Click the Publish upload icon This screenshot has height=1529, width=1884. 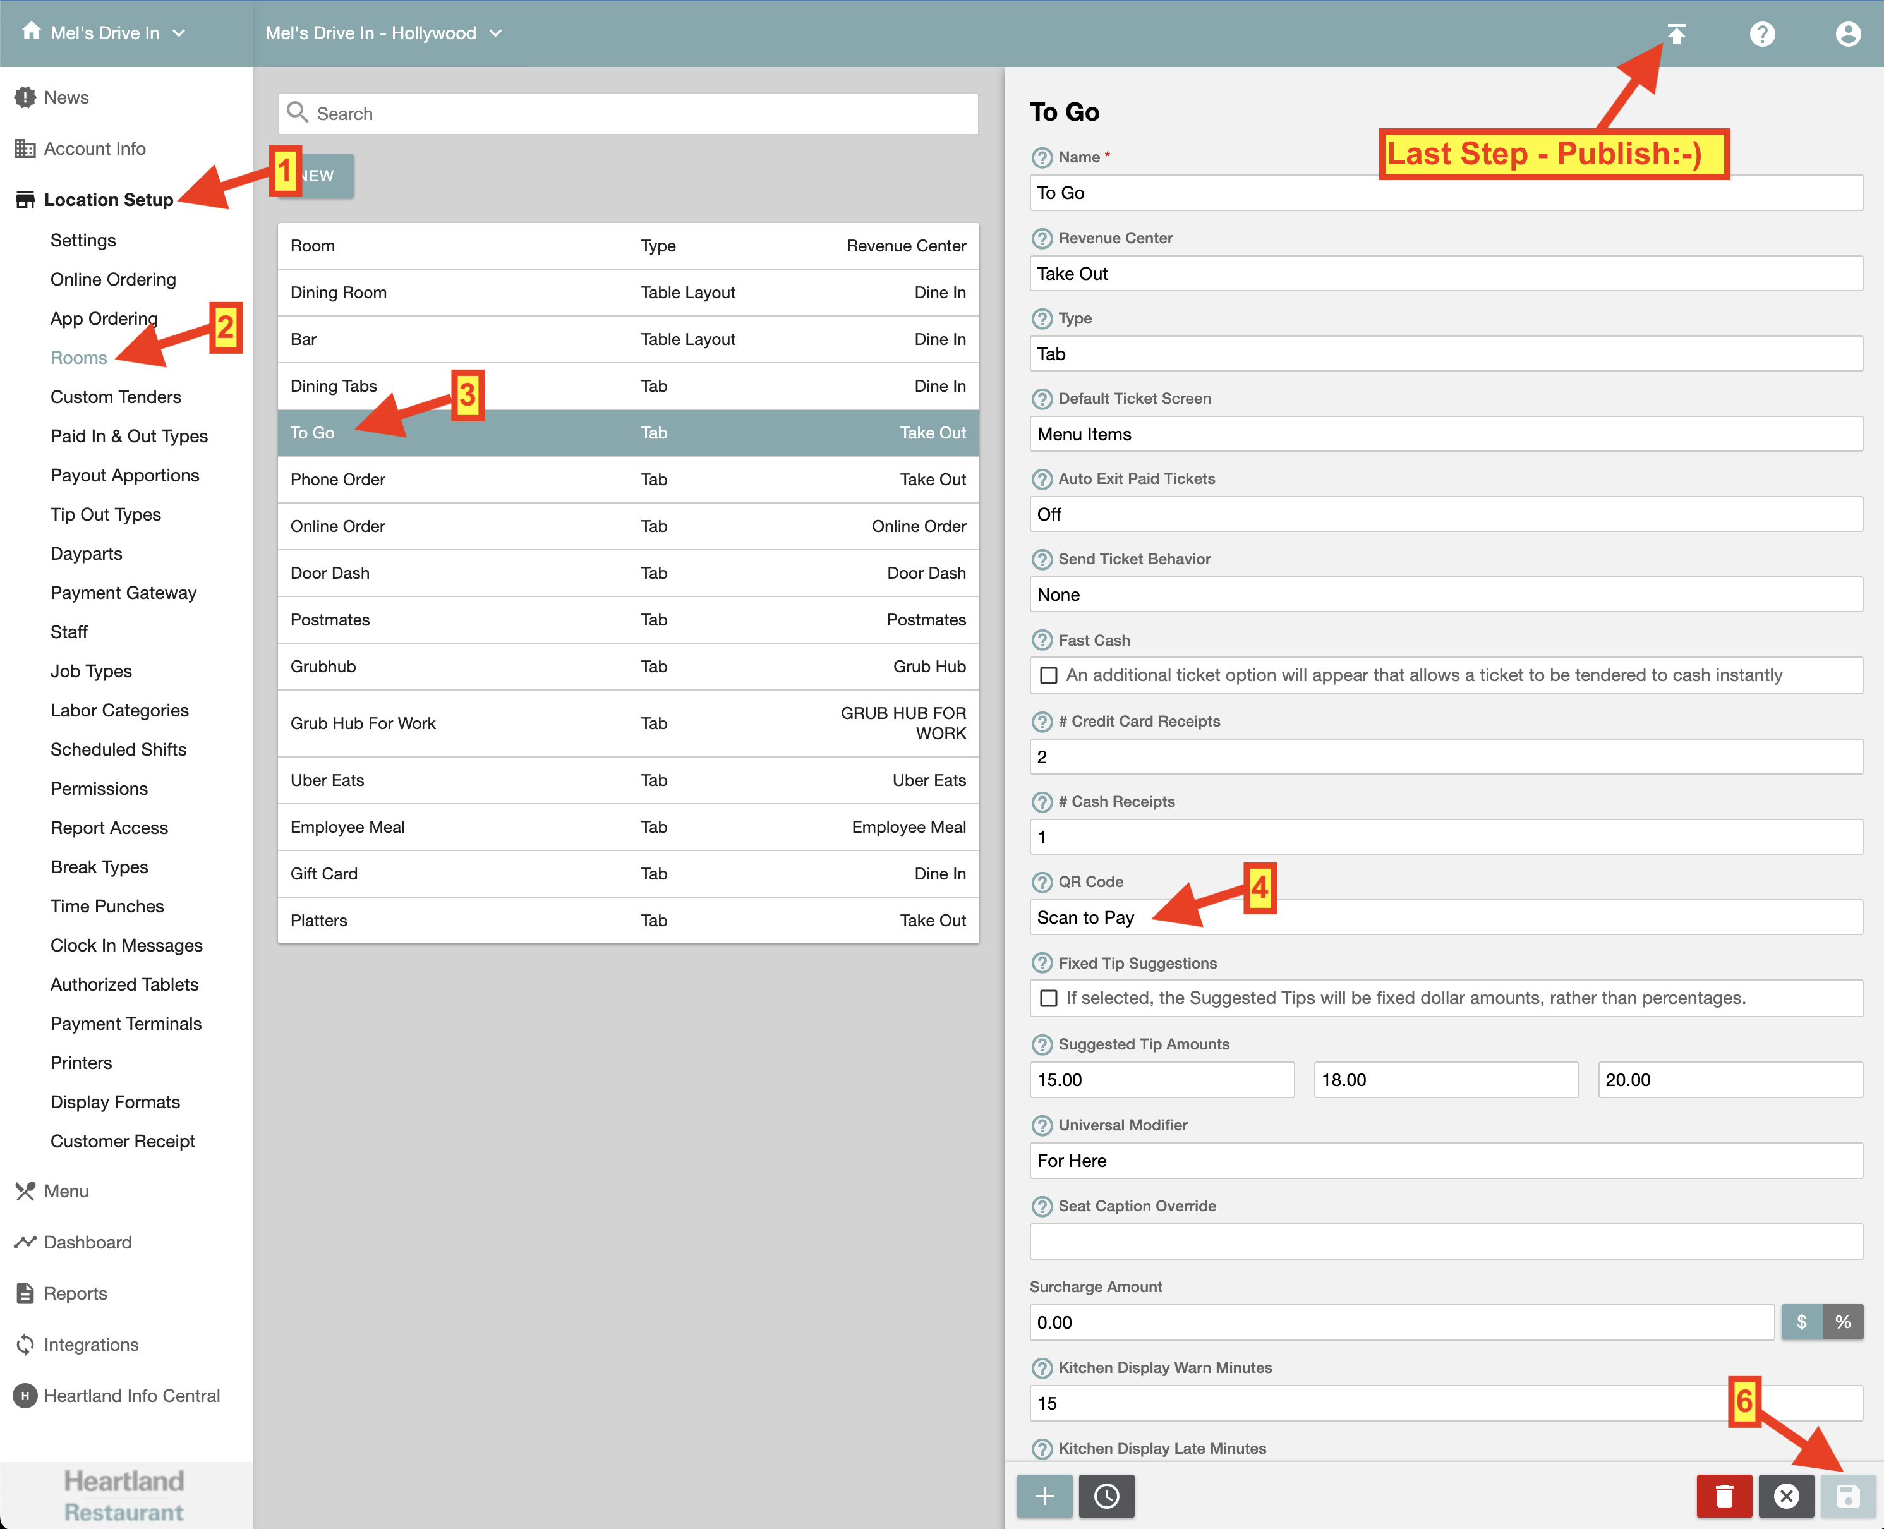pos(1676,33)
